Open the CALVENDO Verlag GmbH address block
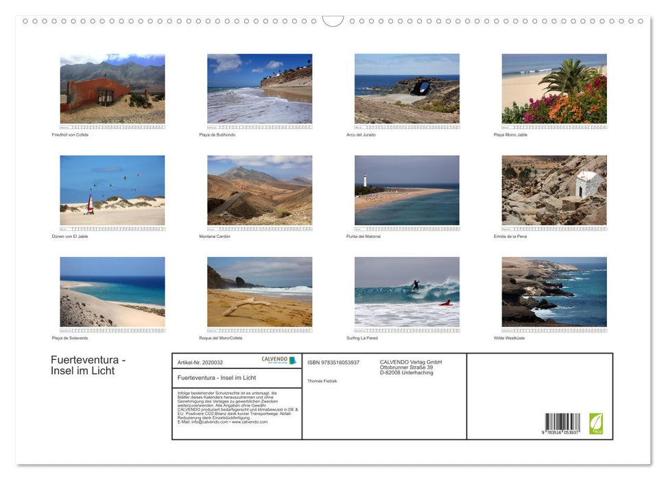 click(x=410, y=367)
